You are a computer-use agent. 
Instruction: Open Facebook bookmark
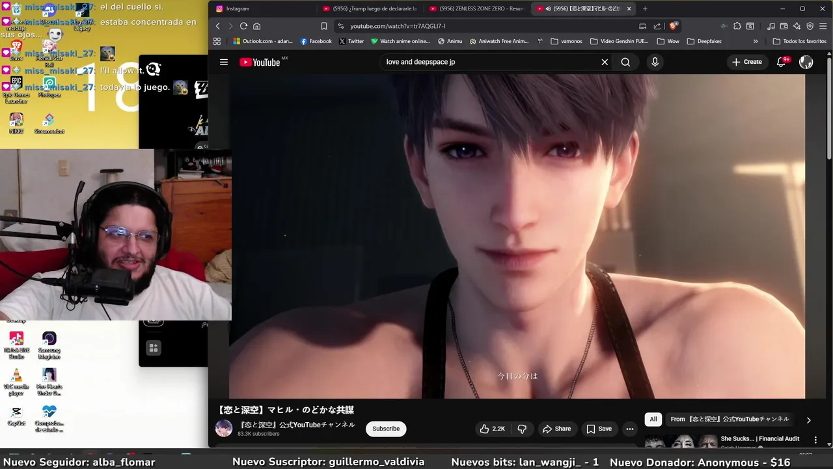click(x=316, y=41)
